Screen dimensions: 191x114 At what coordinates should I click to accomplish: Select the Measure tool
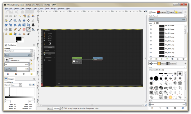20,20
